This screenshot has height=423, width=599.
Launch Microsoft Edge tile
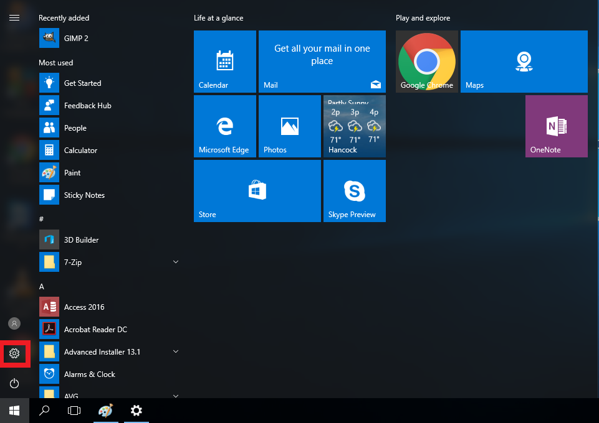coord(225,126)
